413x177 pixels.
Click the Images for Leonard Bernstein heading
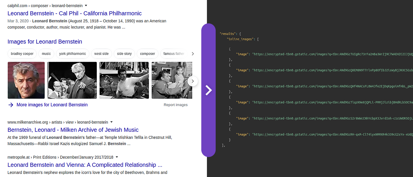tap(45, 42)
